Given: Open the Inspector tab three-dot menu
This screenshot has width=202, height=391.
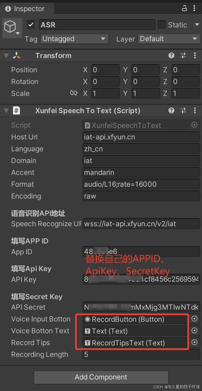Looking at the screenshot, I should [x=194, y=8].
